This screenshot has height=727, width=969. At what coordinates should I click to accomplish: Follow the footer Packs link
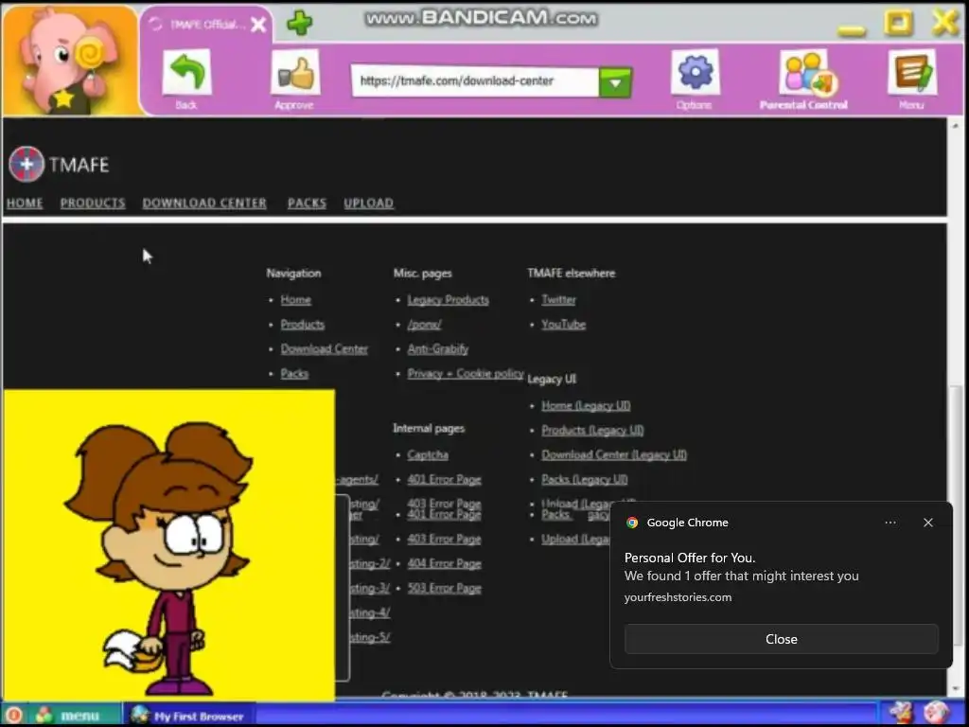pyautogui.click(x=294, y=373)
